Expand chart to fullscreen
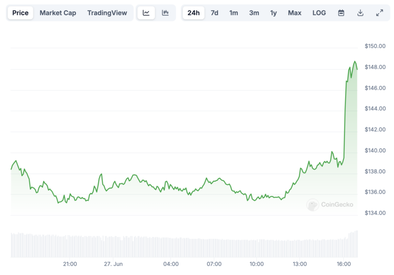Viewport: 394px width, 275px height. coord(380,13)
